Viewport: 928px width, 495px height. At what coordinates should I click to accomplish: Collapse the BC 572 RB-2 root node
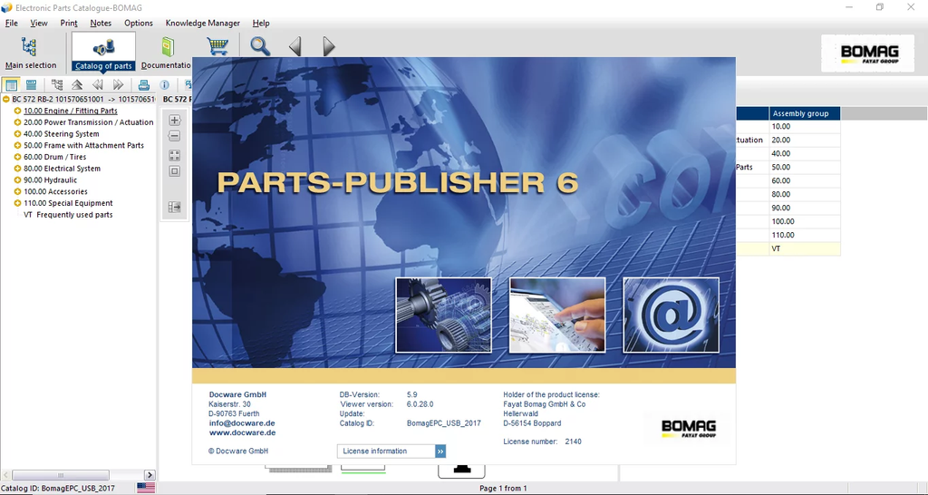coord(6,99)
